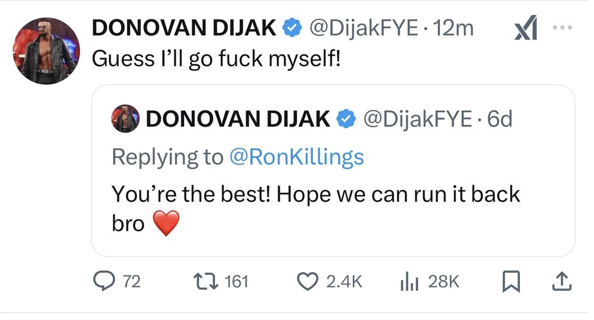The width and height of the screenshot is (594, 320).
Task: Click the 6d timestamp in quoted post
Action: click(x=500, y=119)
